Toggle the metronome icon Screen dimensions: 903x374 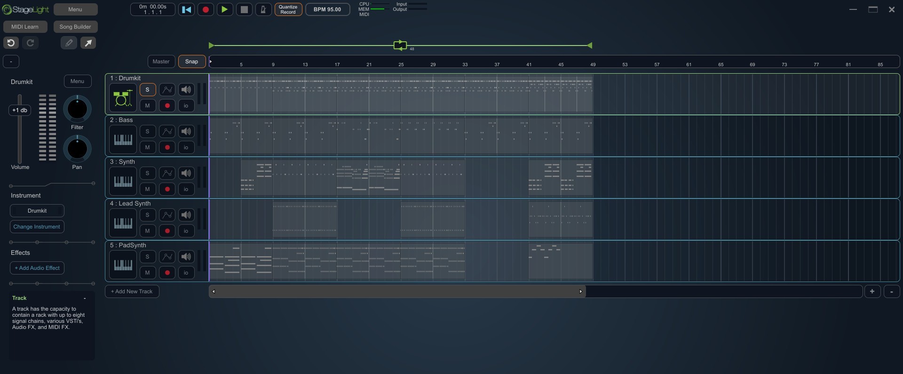point(263,9)
